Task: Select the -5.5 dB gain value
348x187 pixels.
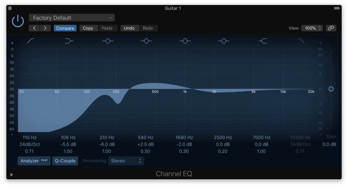Action: point(68,144)
